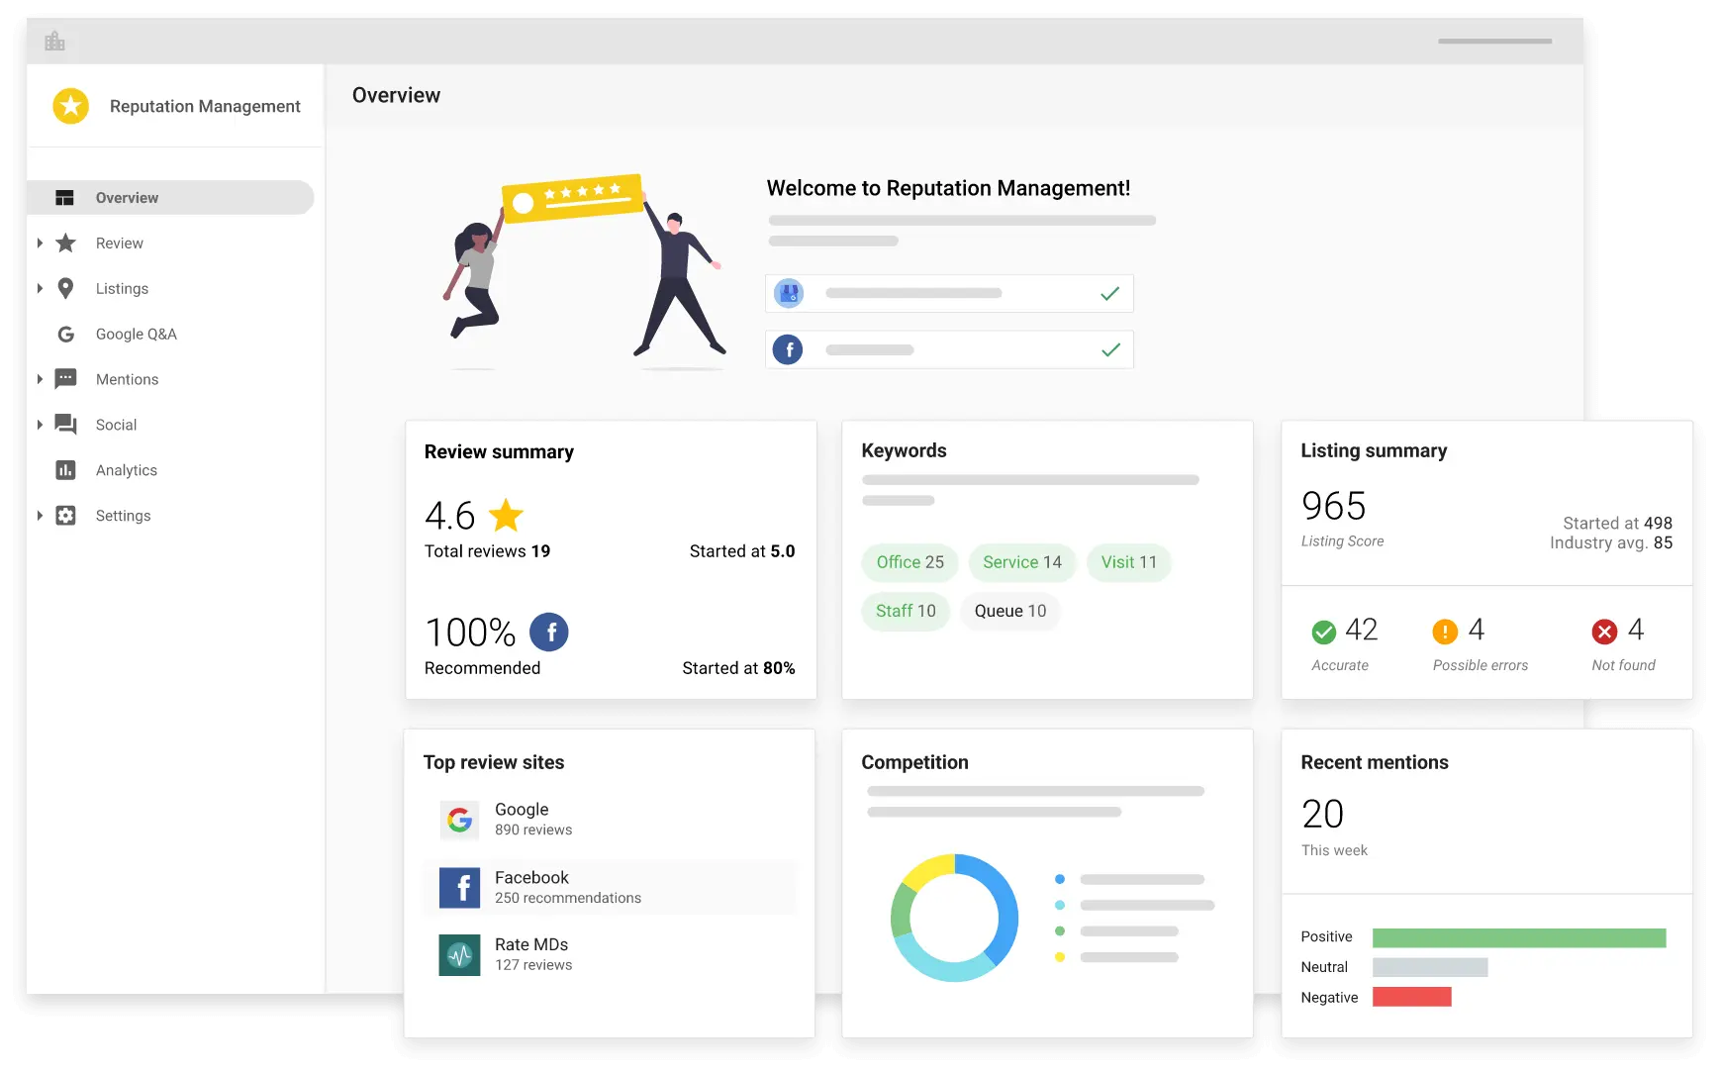
Task: Click the Office 25 keyword chip
Action: (x=908, y=562)
